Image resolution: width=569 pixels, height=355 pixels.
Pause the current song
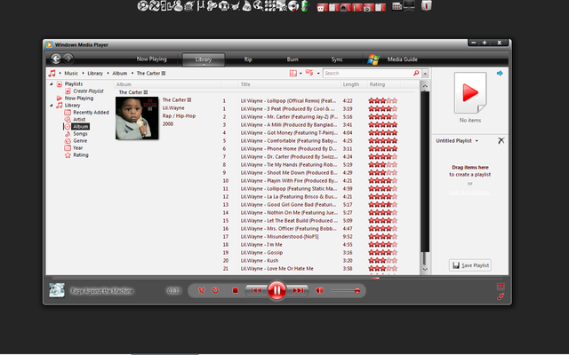pyautogui.click(x=276, y=290)
